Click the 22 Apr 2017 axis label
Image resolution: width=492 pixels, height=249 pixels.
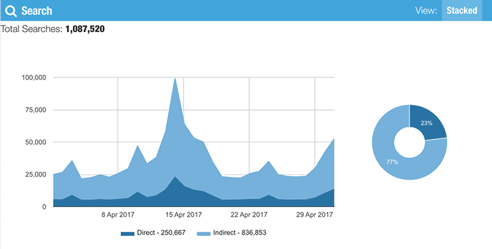(x=249, y=215)
